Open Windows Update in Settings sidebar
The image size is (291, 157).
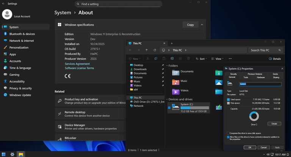(x=26, y=95)
